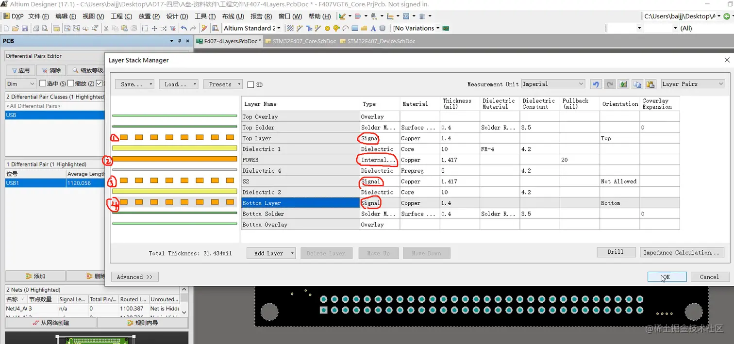The image size is (734, 344).
Task: Click the open file folder icon
Action: (x=16, y=28)
